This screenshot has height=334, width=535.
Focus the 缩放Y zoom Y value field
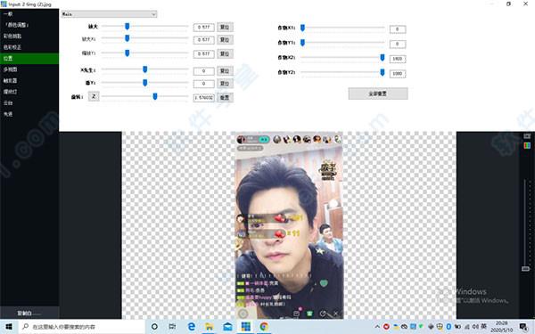point(203,53)
